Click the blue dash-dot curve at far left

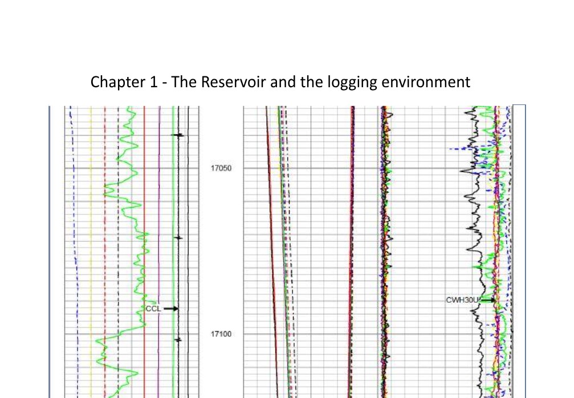pyautogui.click(x=71, y=228)
